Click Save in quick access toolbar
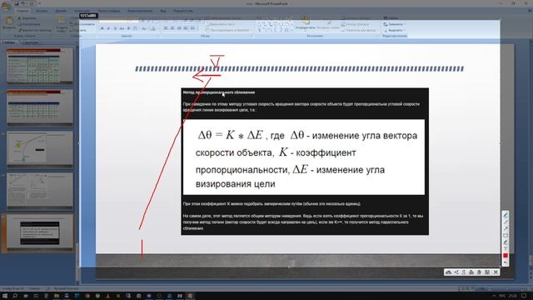 coord(17,3)
